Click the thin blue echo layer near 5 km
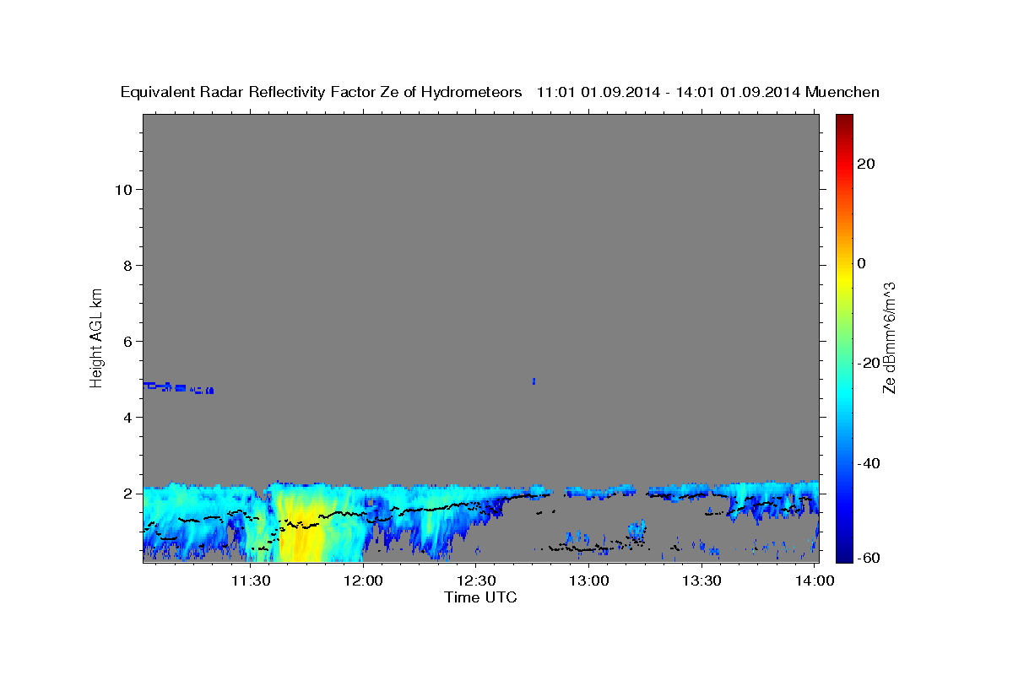The width and height of the screenshot is (1013, 675). click(x=177, y=387)
